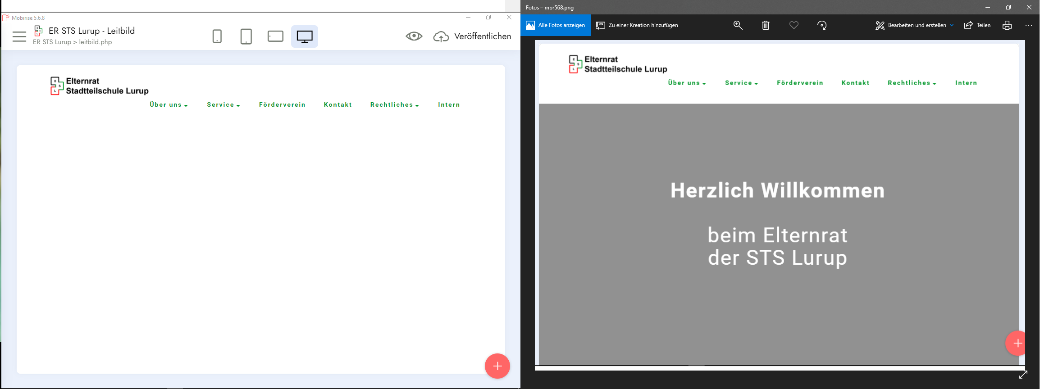Mark photo as favorite with heart icon
The width and height of the screenshot is (1040, 389).
click(x=794, y=25)
